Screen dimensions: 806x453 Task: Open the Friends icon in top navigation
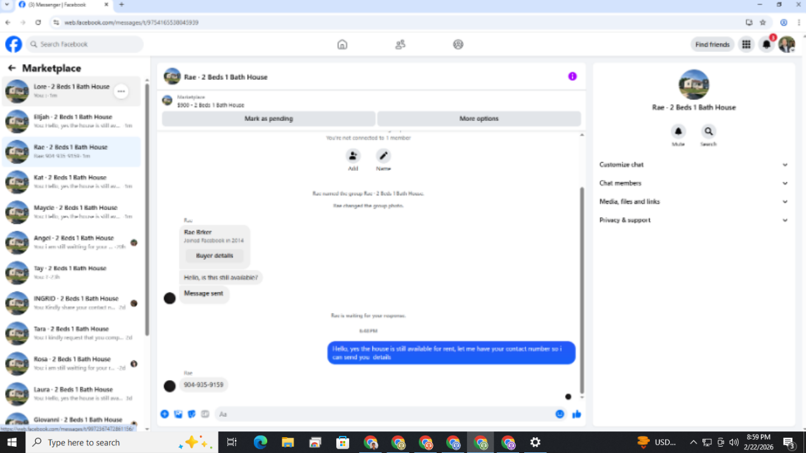pos(400,44)
